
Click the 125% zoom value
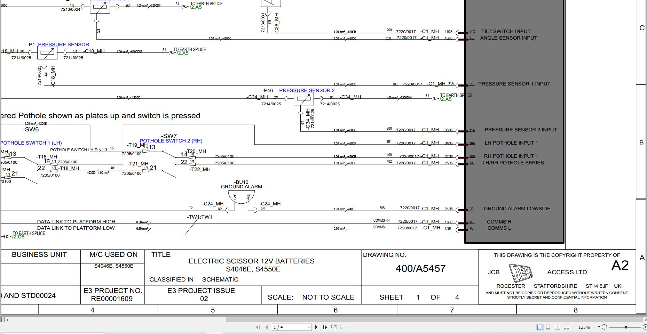(x=584, y=327)
